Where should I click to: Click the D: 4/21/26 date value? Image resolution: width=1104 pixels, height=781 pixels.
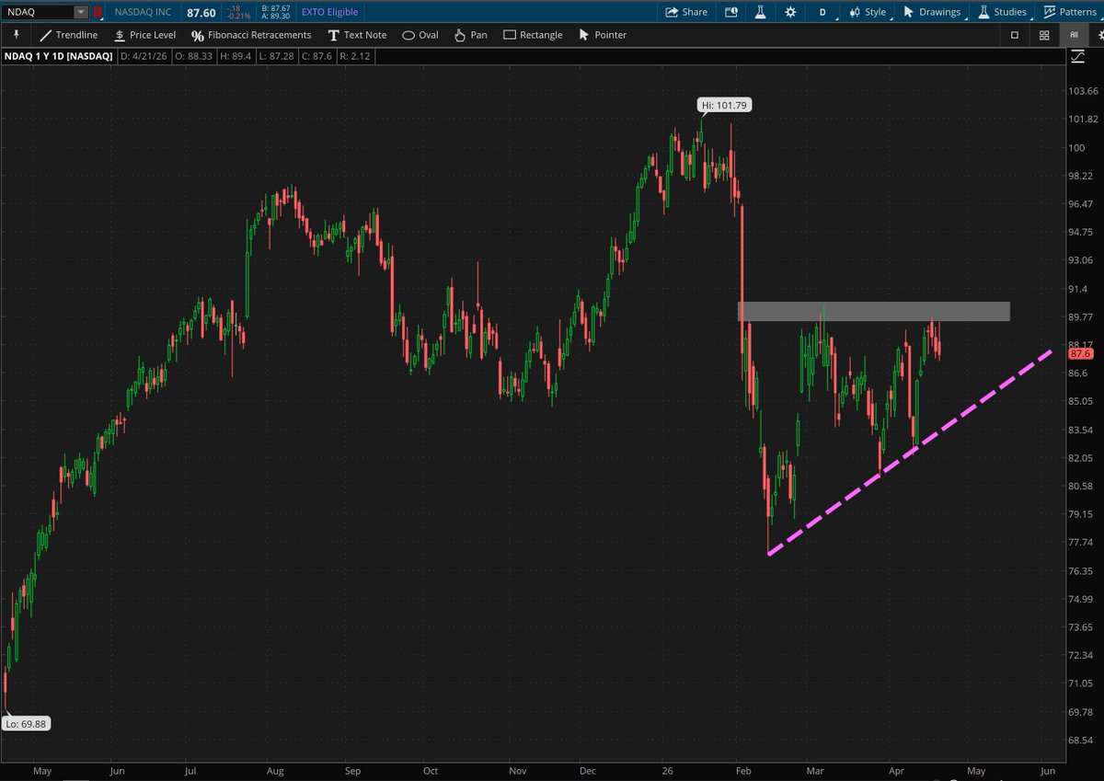point(143,57)
